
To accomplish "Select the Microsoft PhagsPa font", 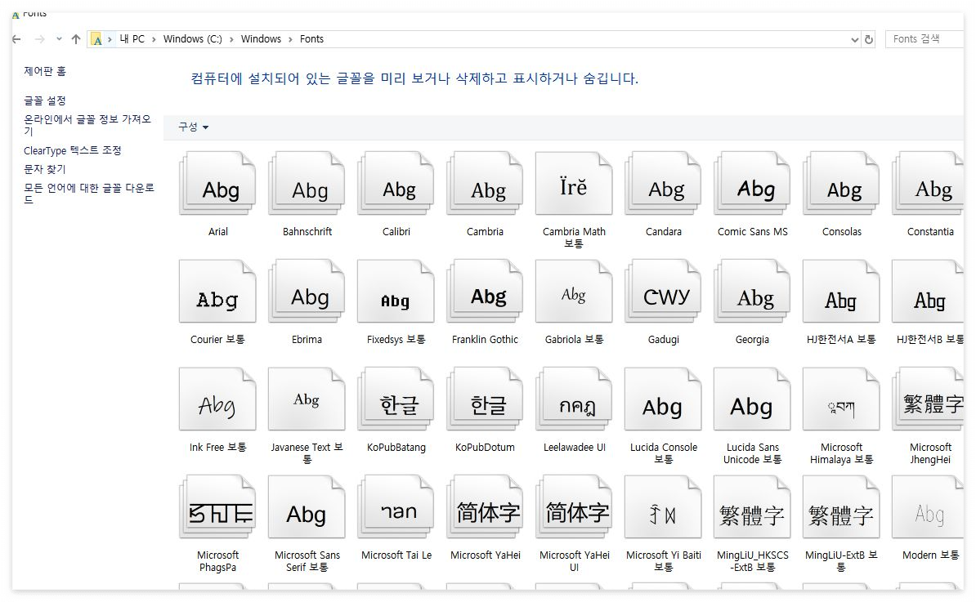I will (x=217, y=507).
